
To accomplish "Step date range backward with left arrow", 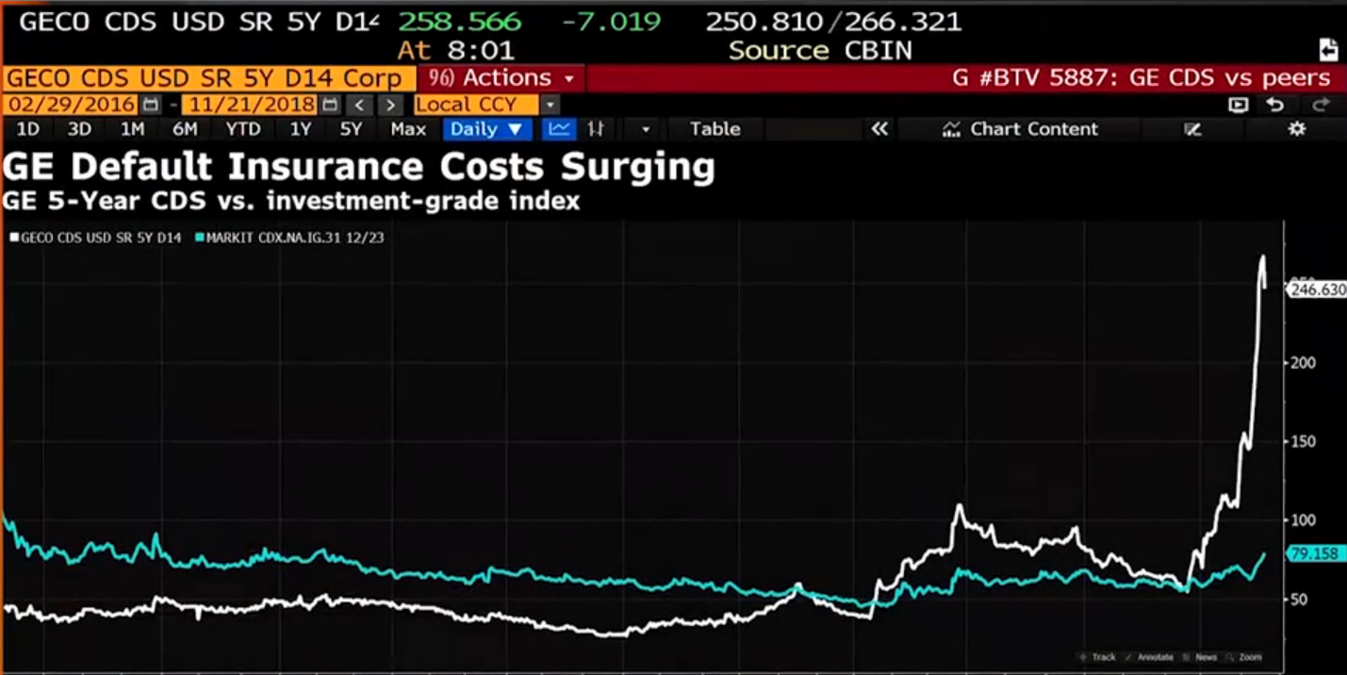I will click(358, 105).
